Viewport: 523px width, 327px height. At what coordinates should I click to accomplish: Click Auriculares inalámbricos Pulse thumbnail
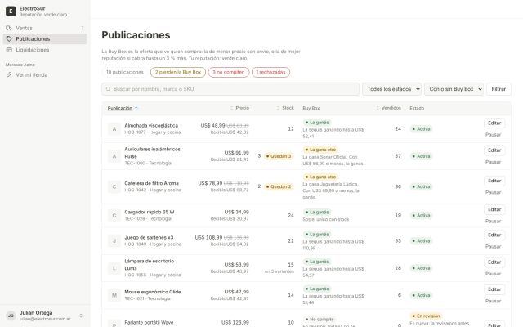[114, 156]
